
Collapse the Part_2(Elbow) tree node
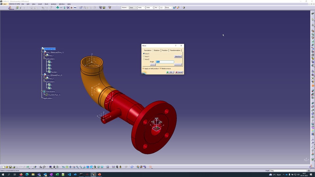tap(42, 75)
